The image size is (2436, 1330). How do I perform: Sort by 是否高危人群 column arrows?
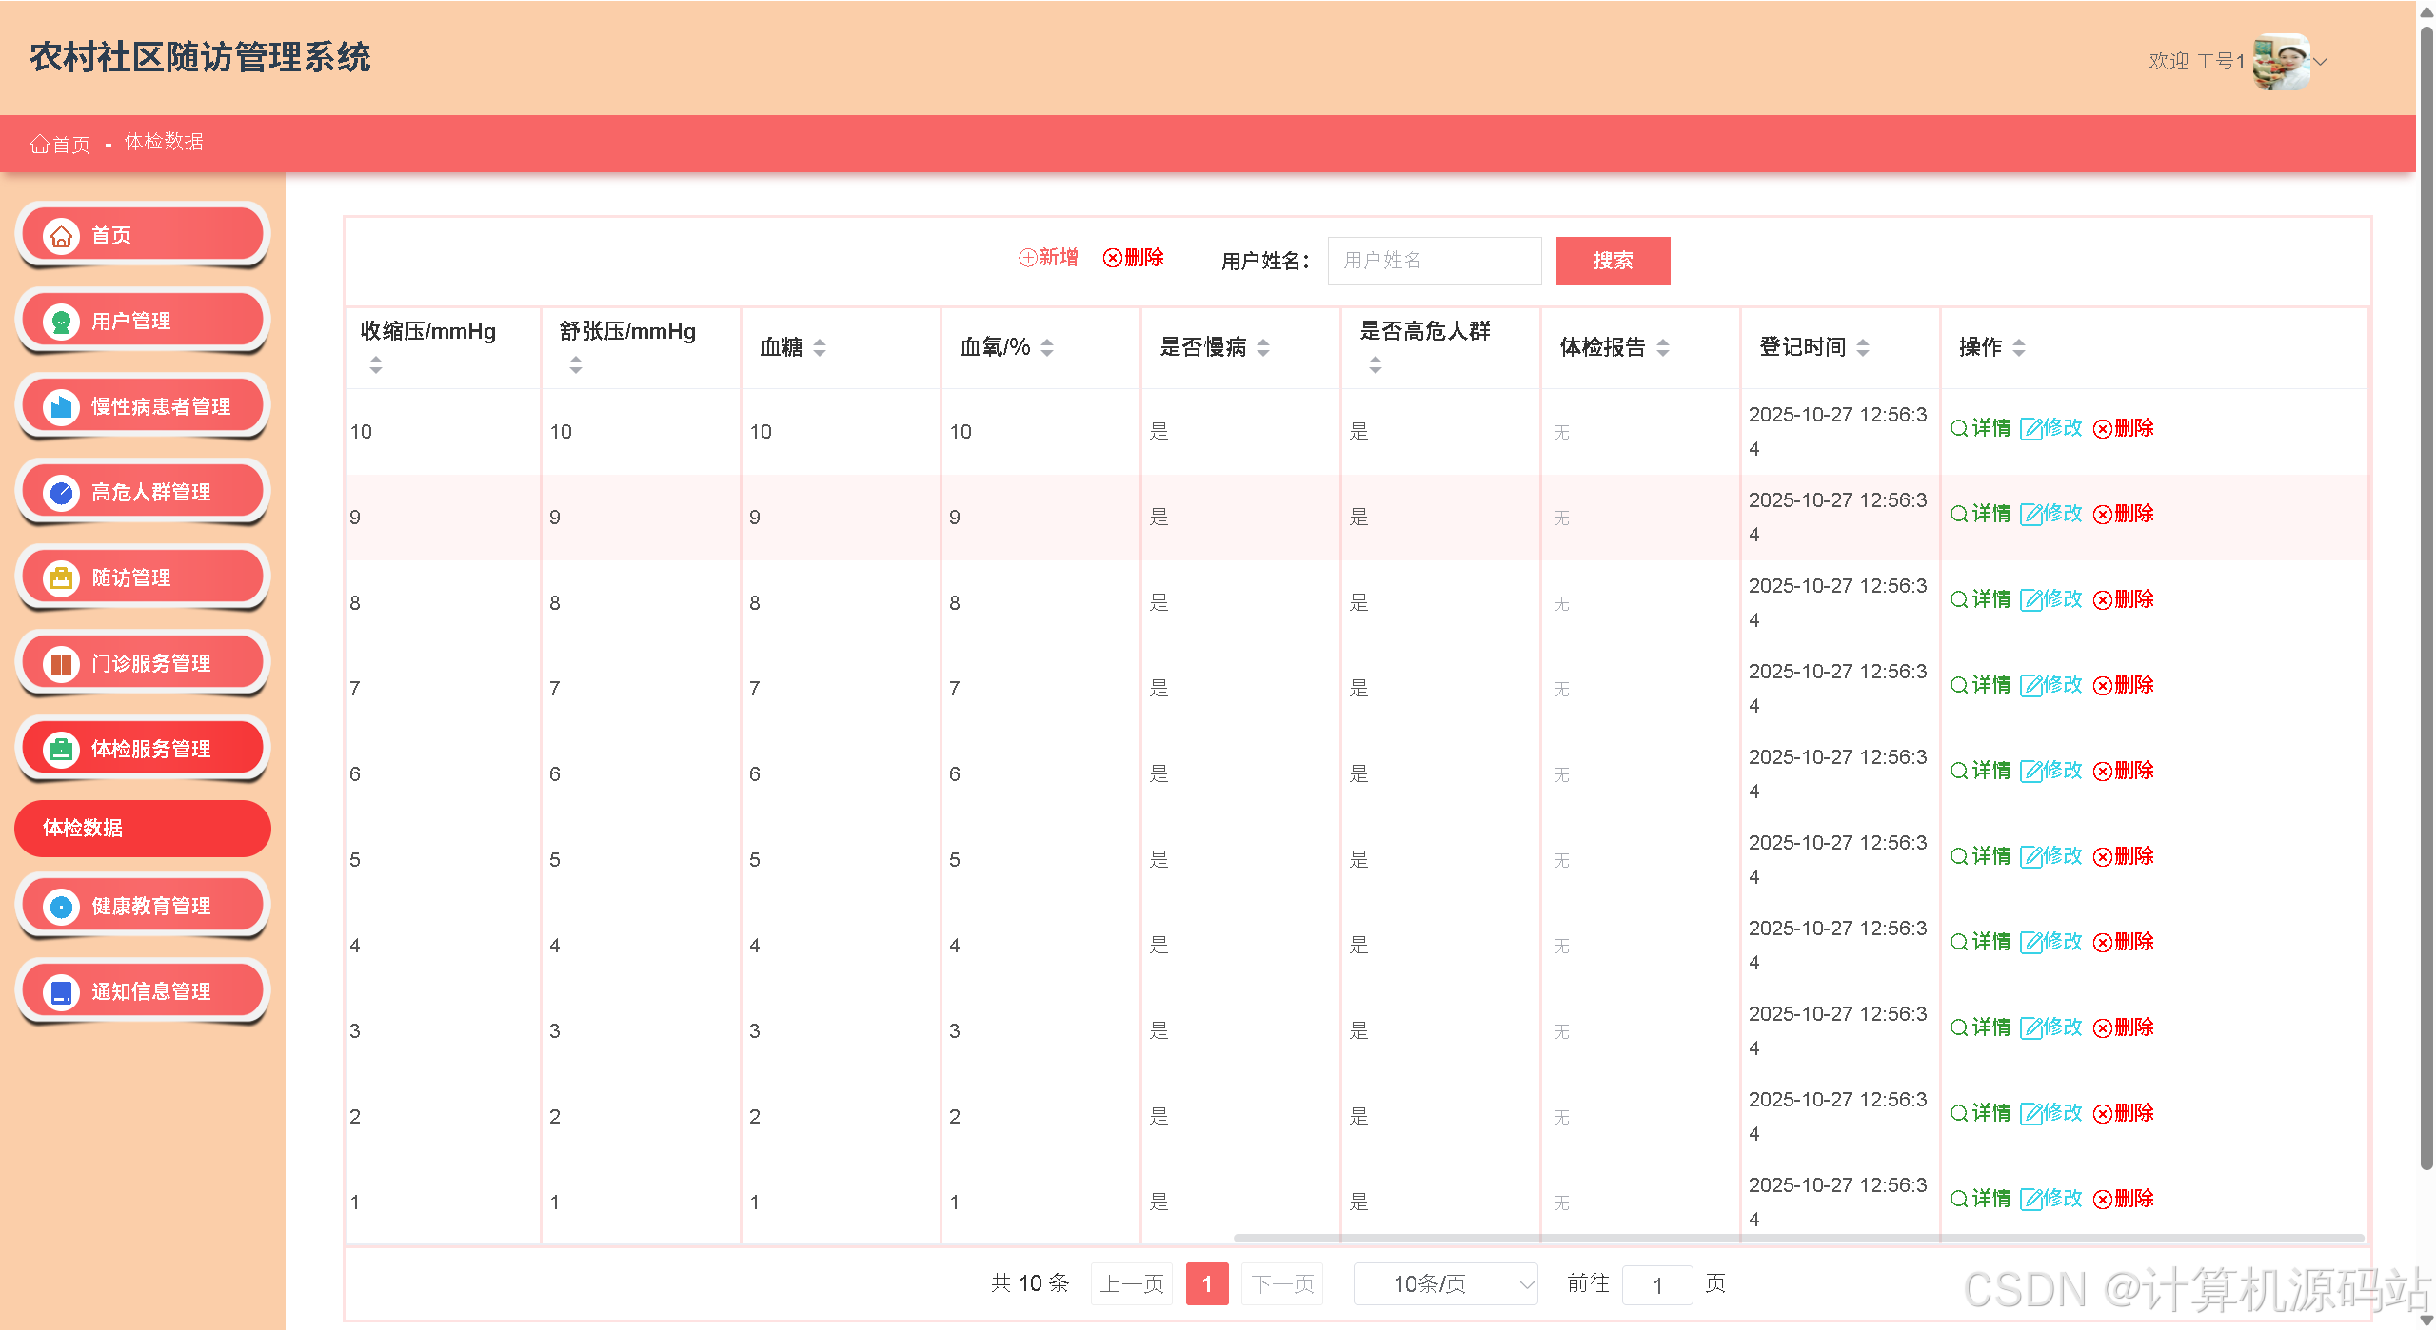(1376, 364)
